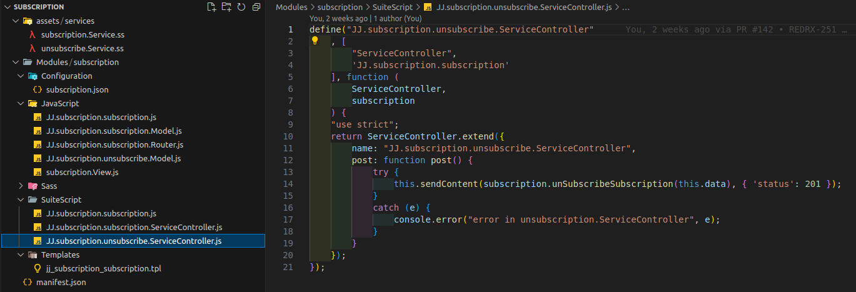Collapse the SUBSCRIPTION root section
The image size is (856, 292).
point(6,7)
